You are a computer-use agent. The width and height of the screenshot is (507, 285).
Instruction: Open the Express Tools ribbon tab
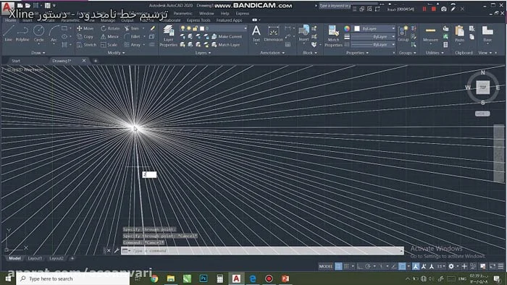198,20
